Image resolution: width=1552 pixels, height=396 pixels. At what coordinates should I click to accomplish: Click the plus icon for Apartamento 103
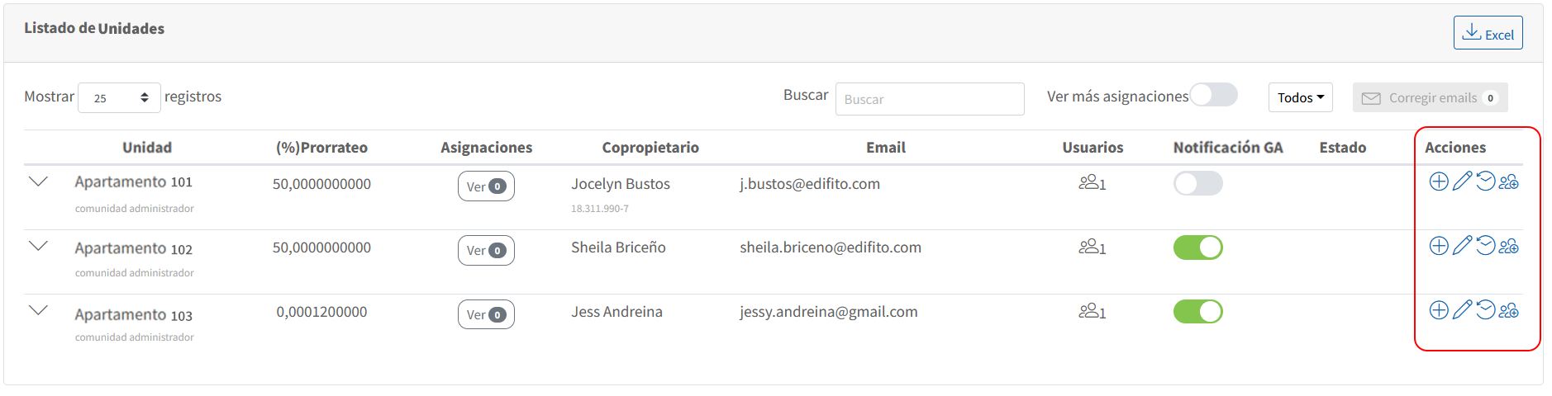point(1439,310)
